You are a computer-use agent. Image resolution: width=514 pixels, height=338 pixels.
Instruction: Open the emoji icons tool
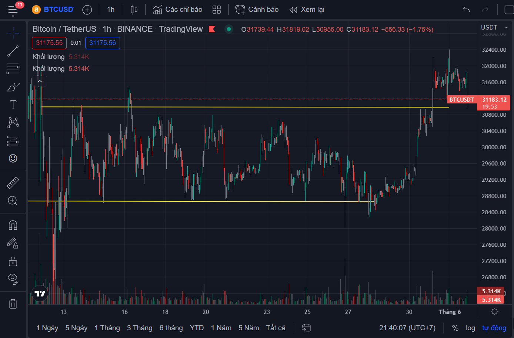click(x=13, y=158)
